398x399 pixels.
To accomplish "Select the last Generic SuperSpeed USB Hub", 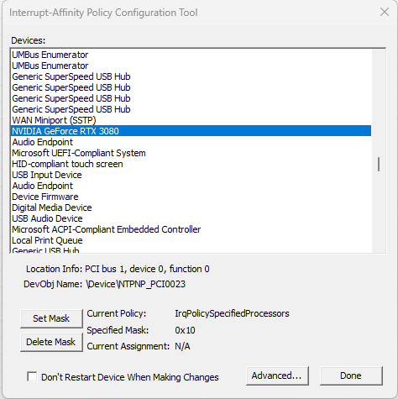I will point(191,109).
